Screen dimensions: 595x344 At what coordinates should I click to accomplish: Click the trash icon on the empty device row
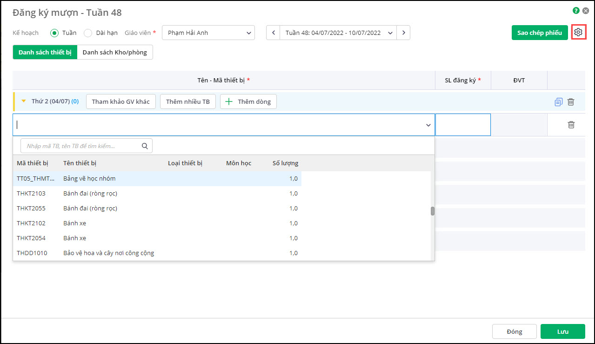pos(571,125)
